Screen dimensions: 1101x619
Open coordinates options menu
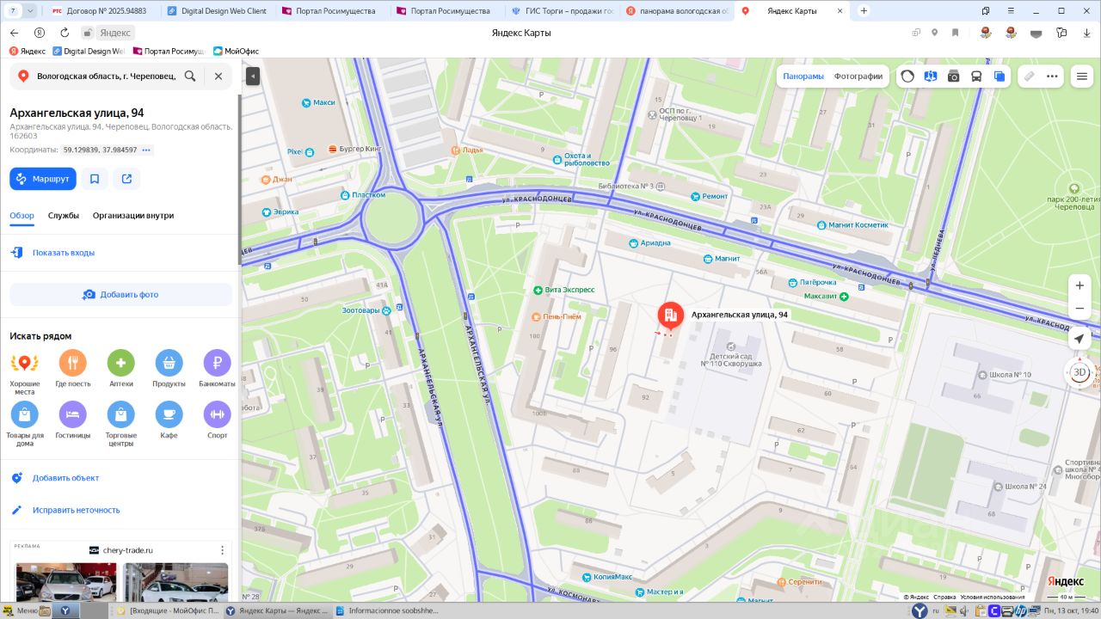click(x=146, y=150)
